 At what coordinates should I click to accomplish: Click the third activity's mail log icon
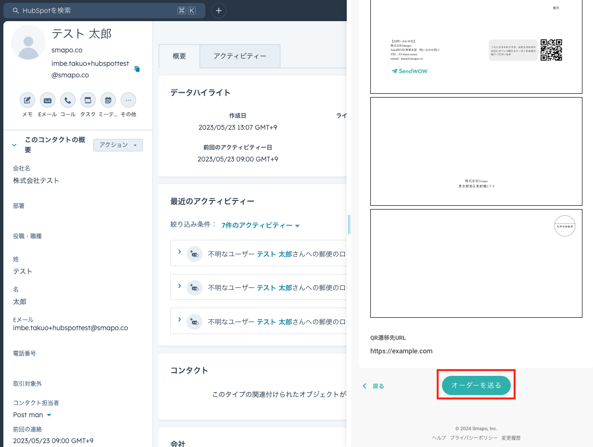194,321
